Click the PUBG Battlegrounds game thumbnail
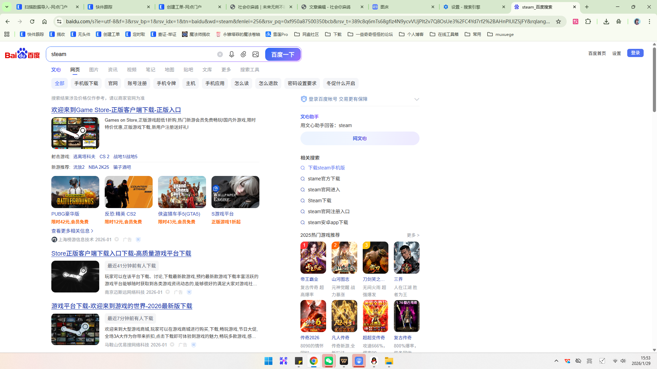This screenshot has width=657, height=369. point(75,192)
